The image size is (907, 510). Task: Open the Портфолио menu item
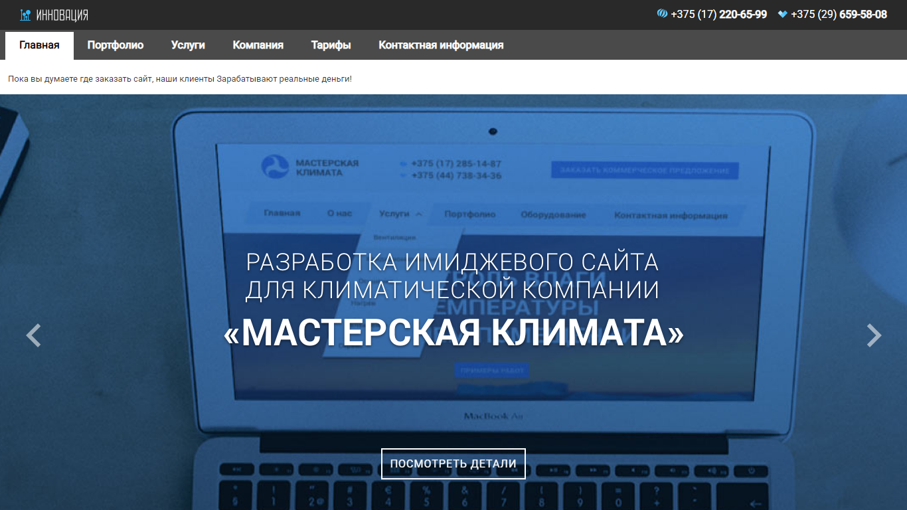[x=116, y=45]
